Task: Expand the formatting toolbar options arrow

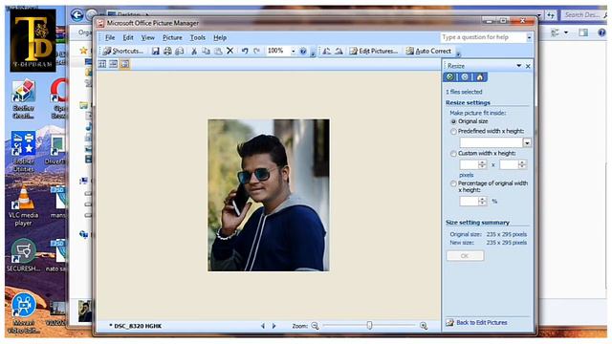Action: 458,54
